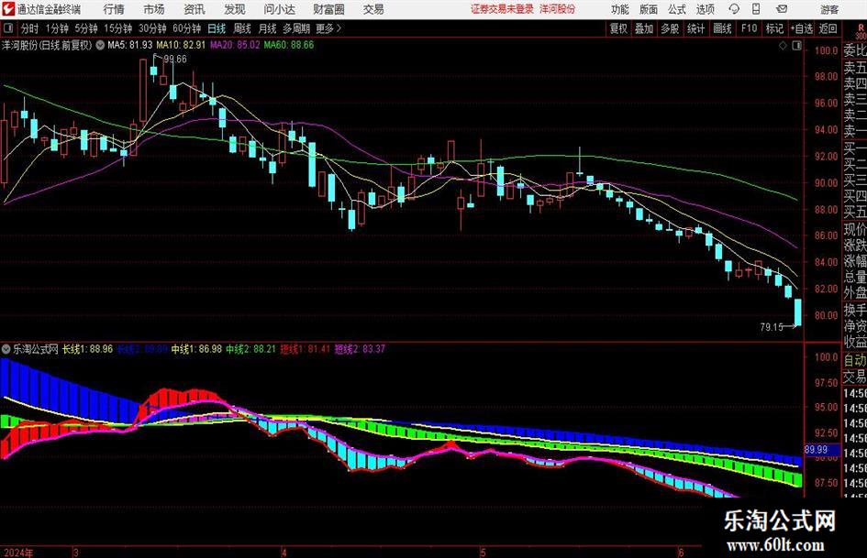Image resolution: width=867 pixels, height=558 pixels.
Task: Toggle the side panel icon at chart top-right
Action: [796, 46]
